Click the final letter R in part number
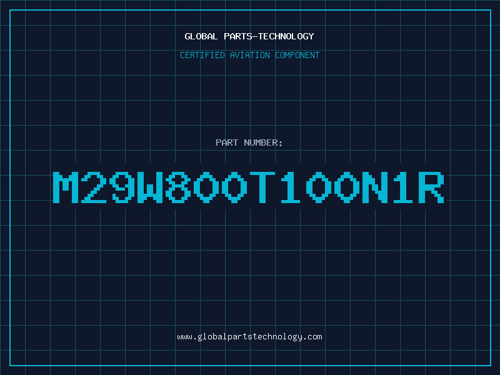Viewport: 500px width, 375px height. pyautogui.click(x=431, y=187)
